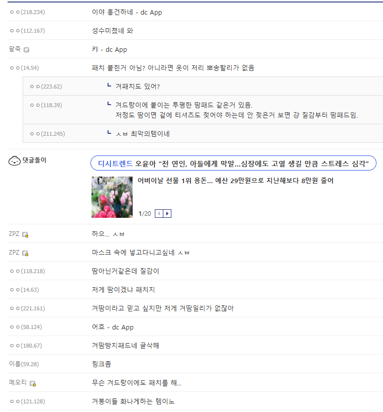
Task: Open the nickname menu for 이름(59.28)
Action: (x=24, y=364)
